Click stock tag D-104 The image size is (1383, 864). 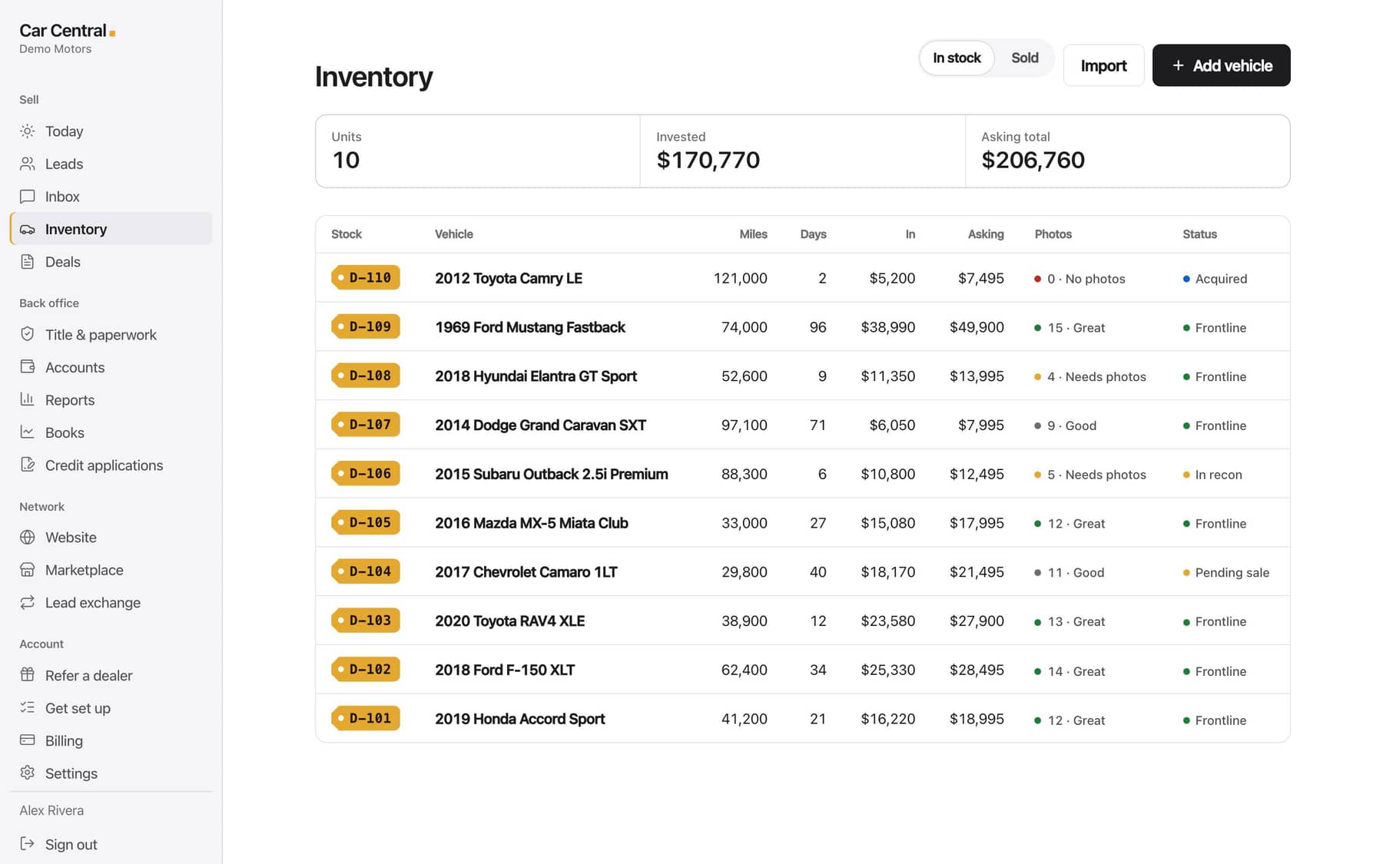coord(366,571)
